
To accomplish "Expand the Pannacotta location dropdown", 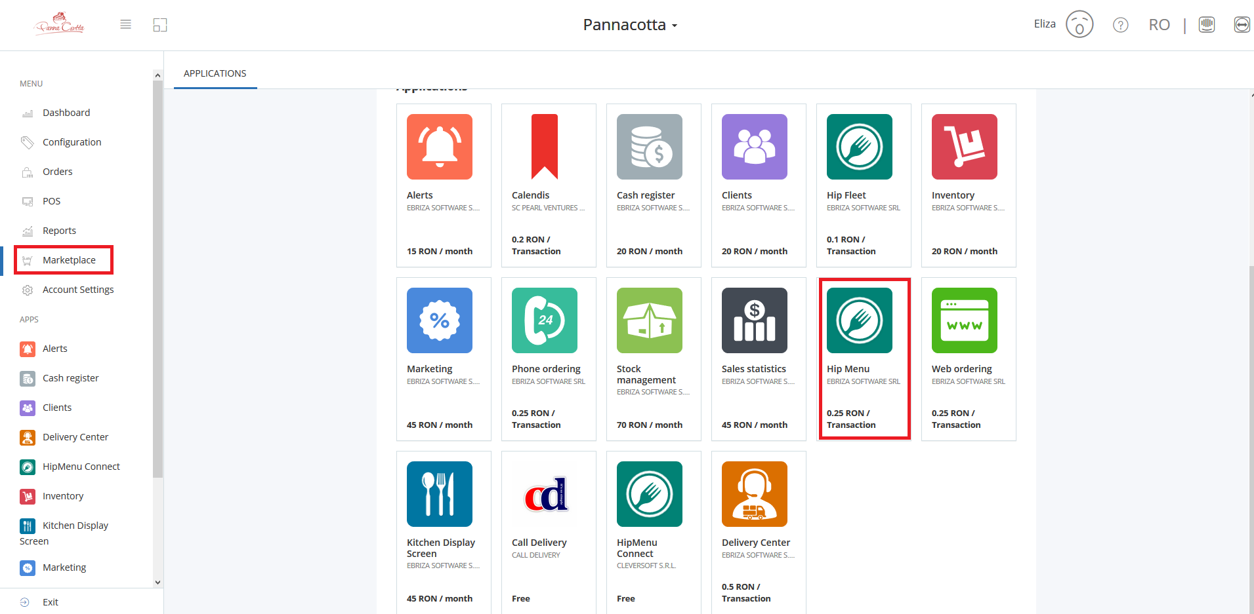I will 630,25.
